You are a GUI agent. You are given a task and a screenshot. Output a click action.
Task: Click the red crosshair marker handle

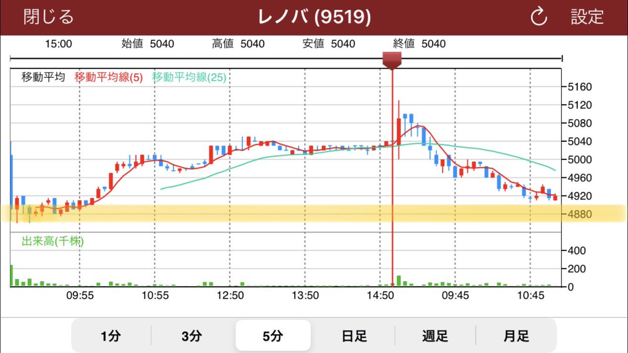(392, 60)
